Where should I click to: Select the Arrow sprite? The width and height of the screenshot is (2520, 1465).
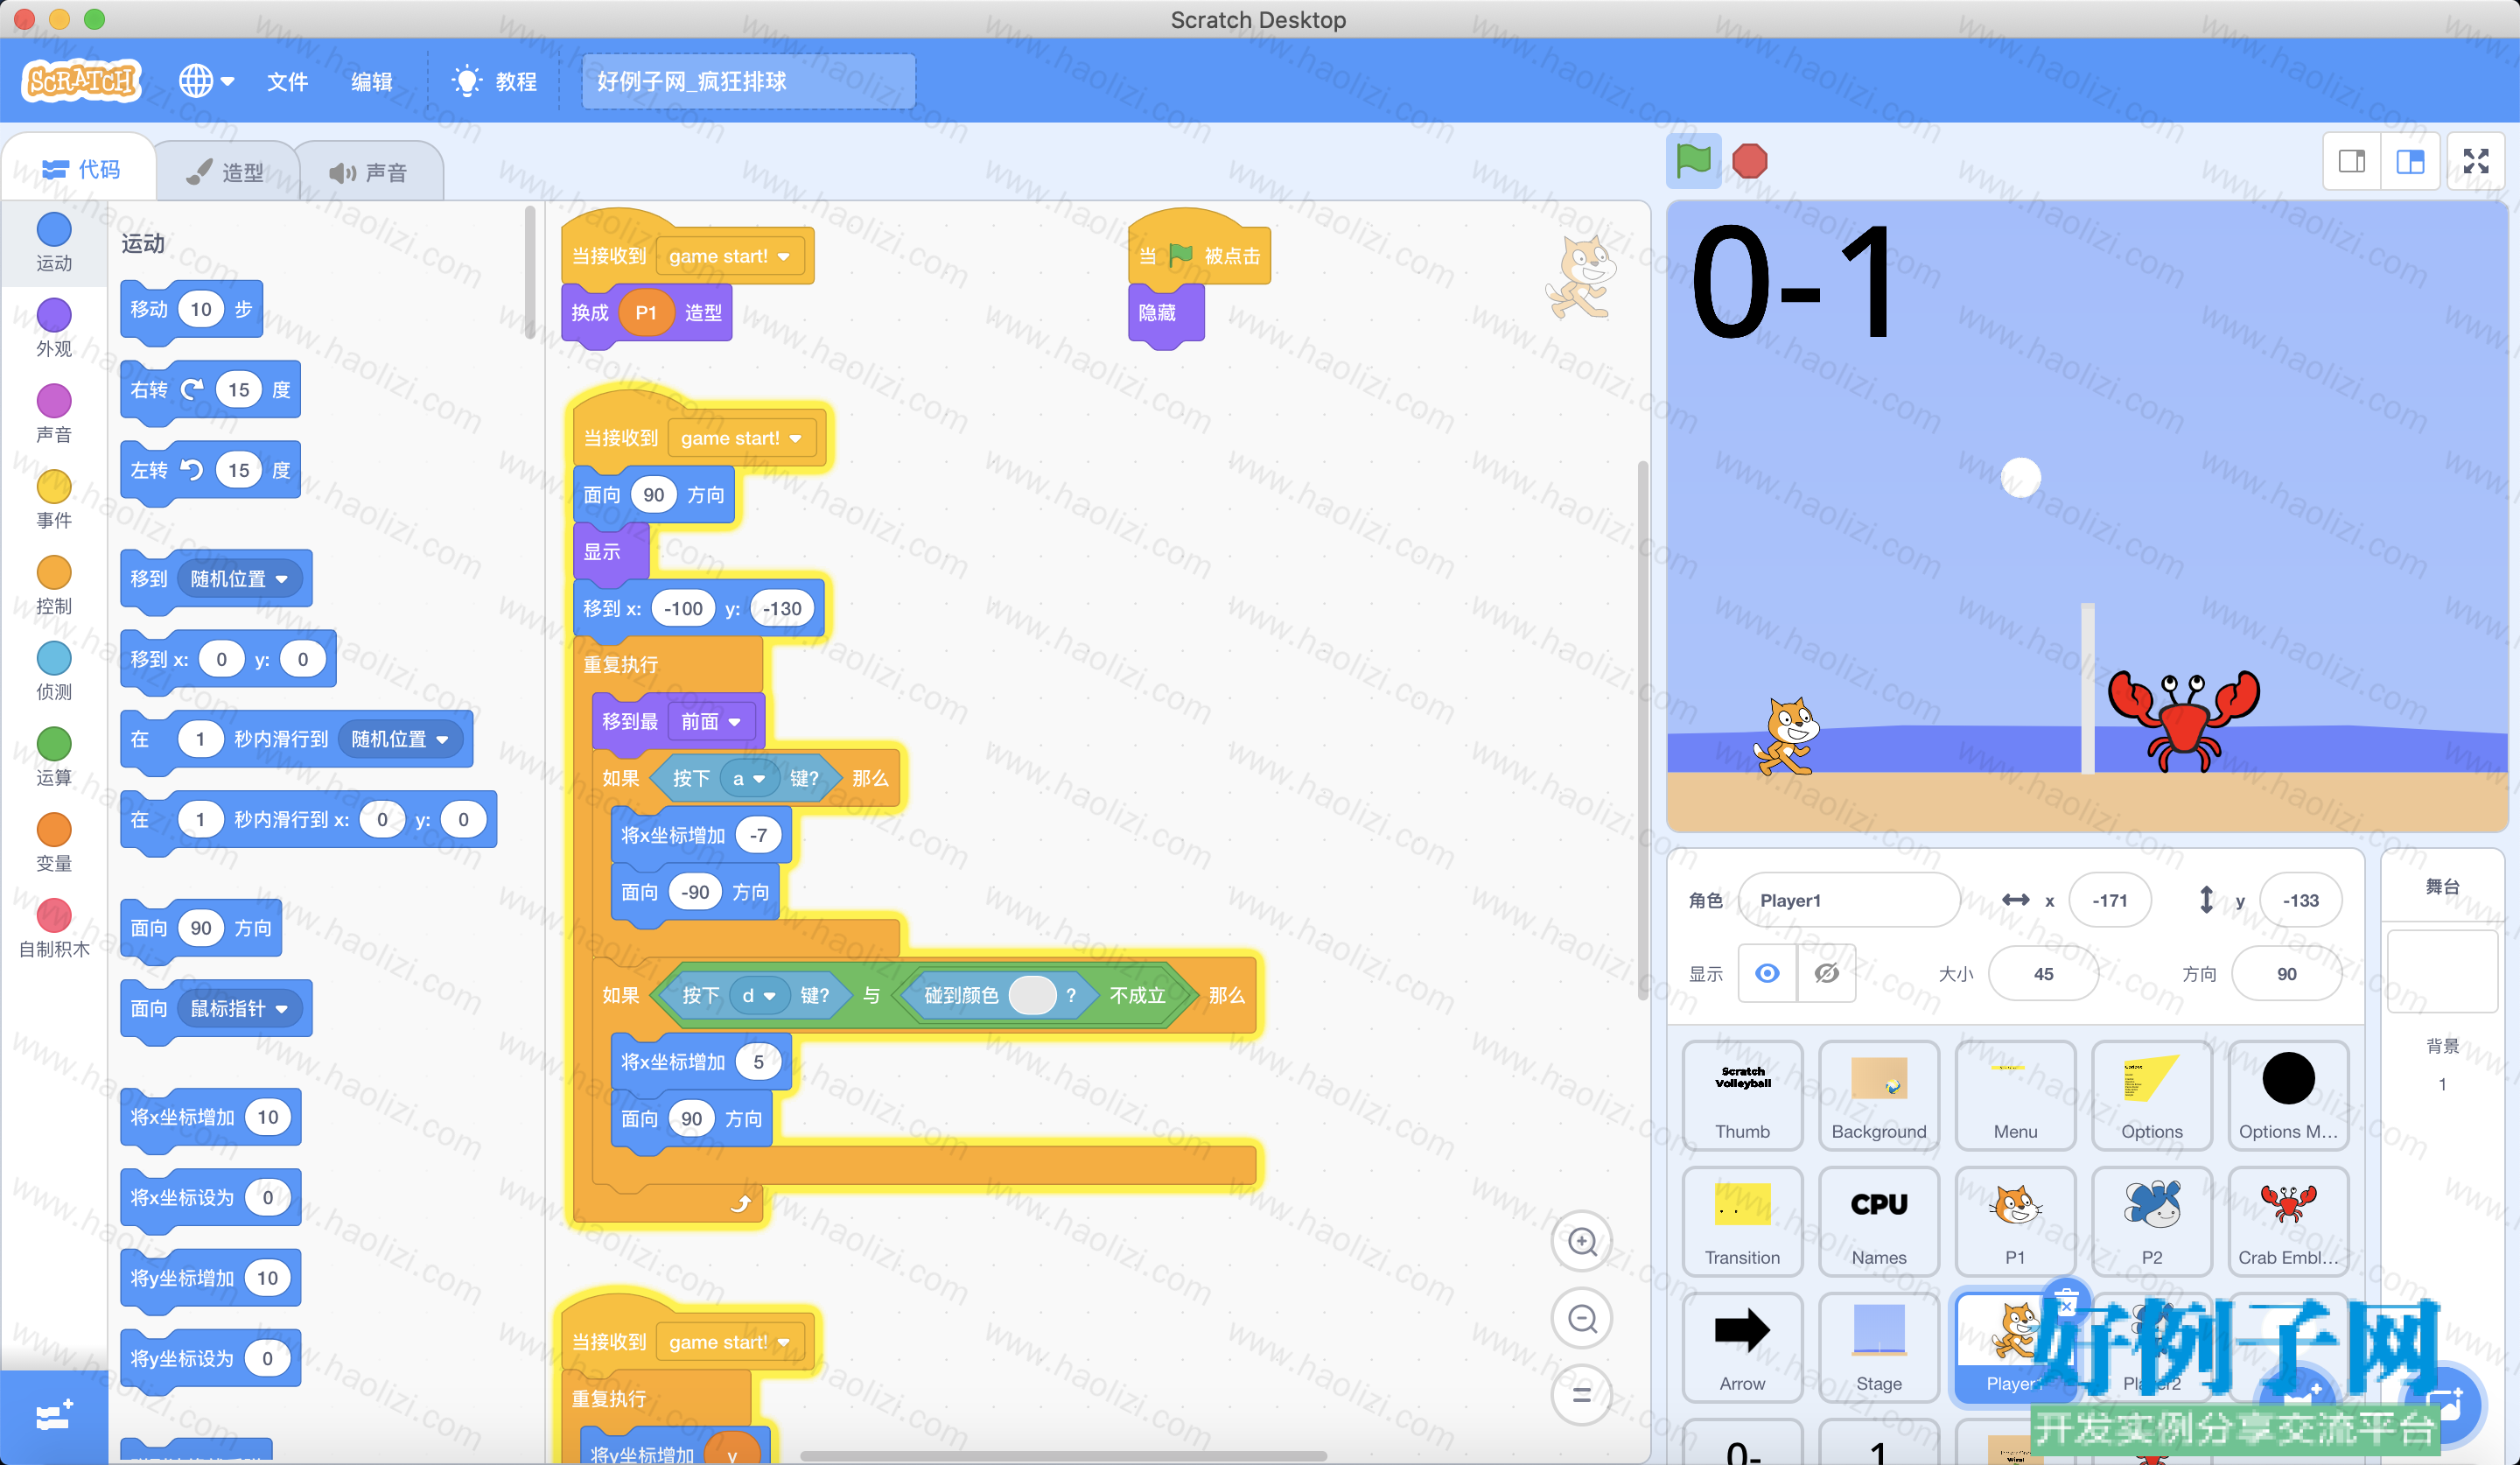1742,1347
